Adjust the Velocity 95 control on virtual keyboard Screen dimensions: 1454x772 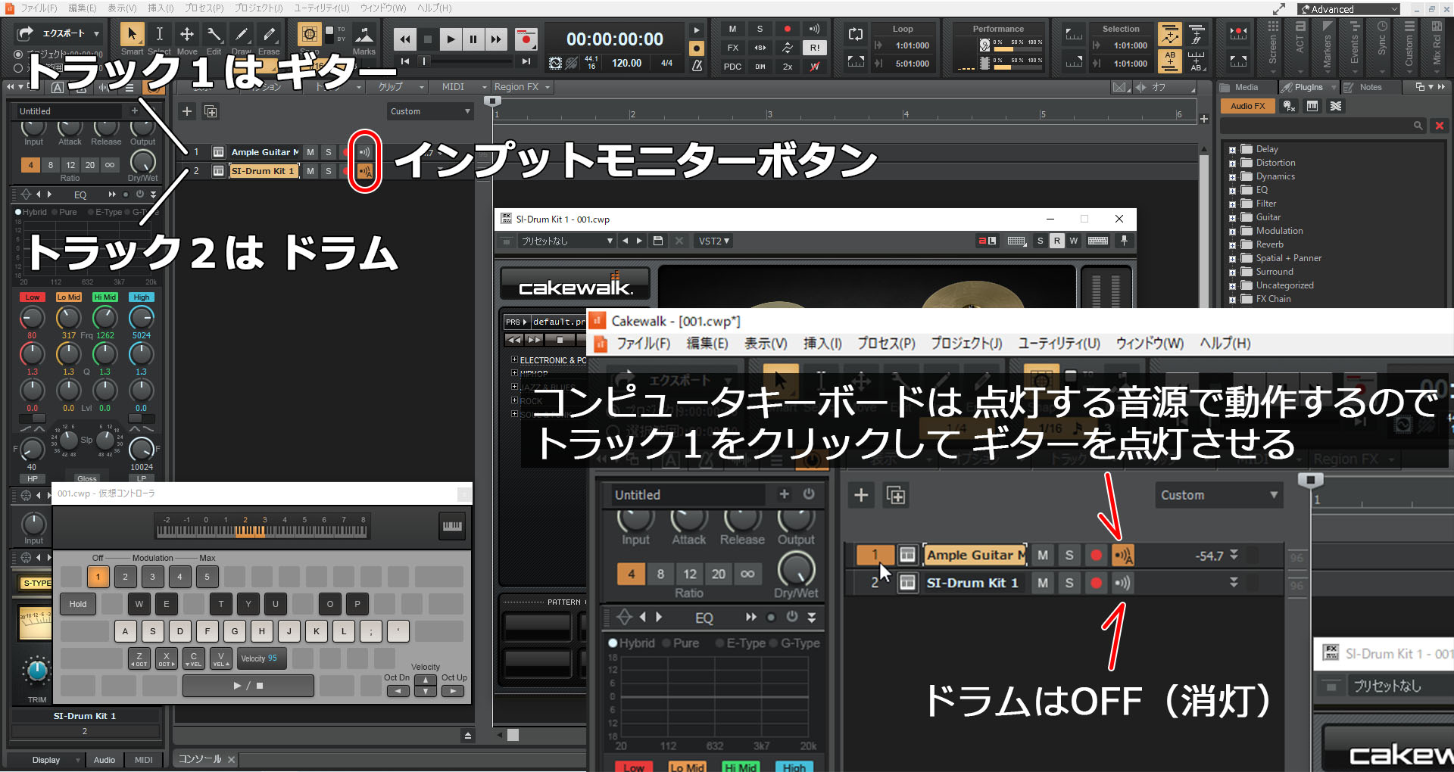point(261,658)
